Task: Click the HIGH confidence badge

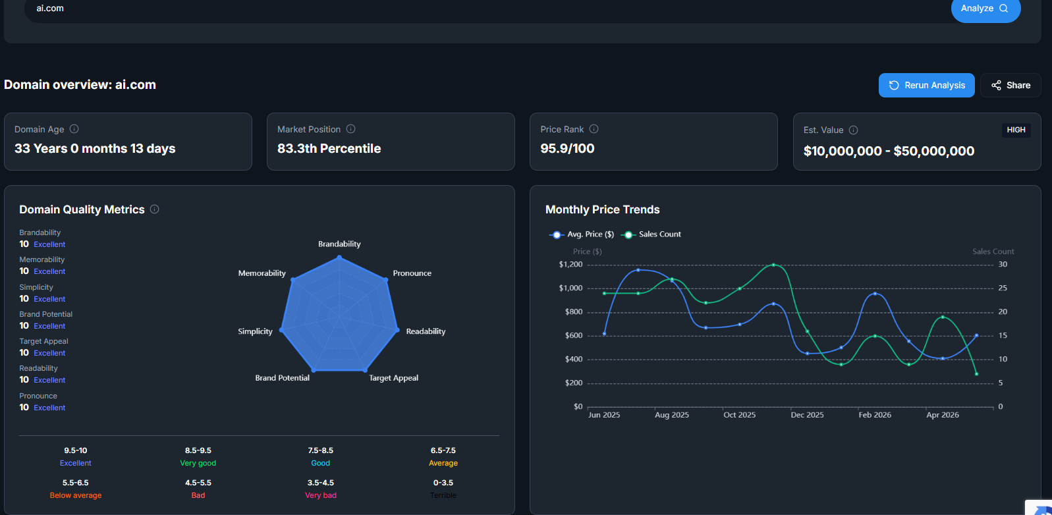Action: click(x=1016, y=130)
